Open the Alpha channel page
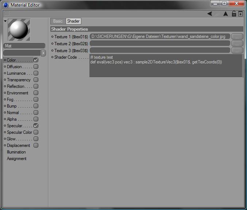The width and height of the screenshot is (247, 210). coord(12,119)
